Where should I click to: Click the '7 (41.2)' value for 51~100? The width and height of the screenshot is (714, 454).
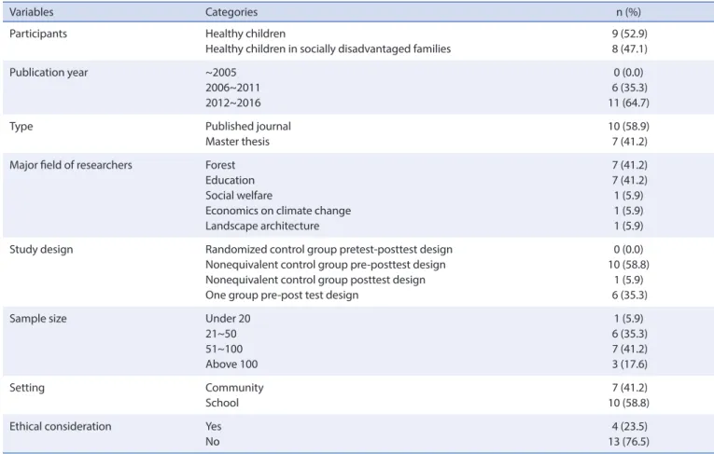[x=629, y=350]
